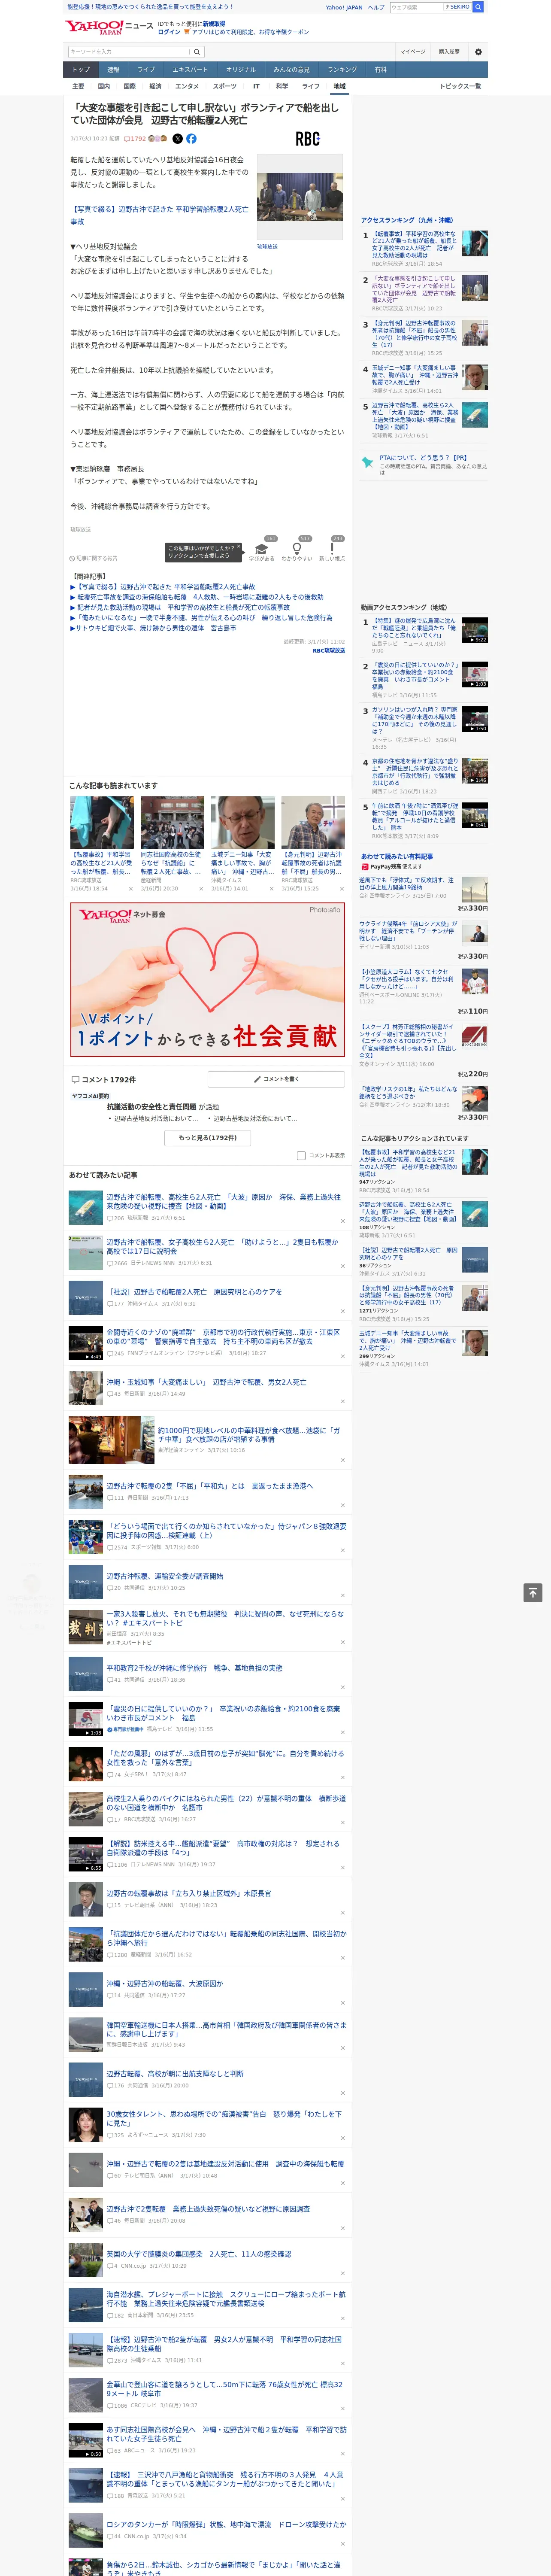The width and height of the screenshot is (551, 2576).
Task: Click the magnifier button beside the keyword field
Action: tap(197, 52)
